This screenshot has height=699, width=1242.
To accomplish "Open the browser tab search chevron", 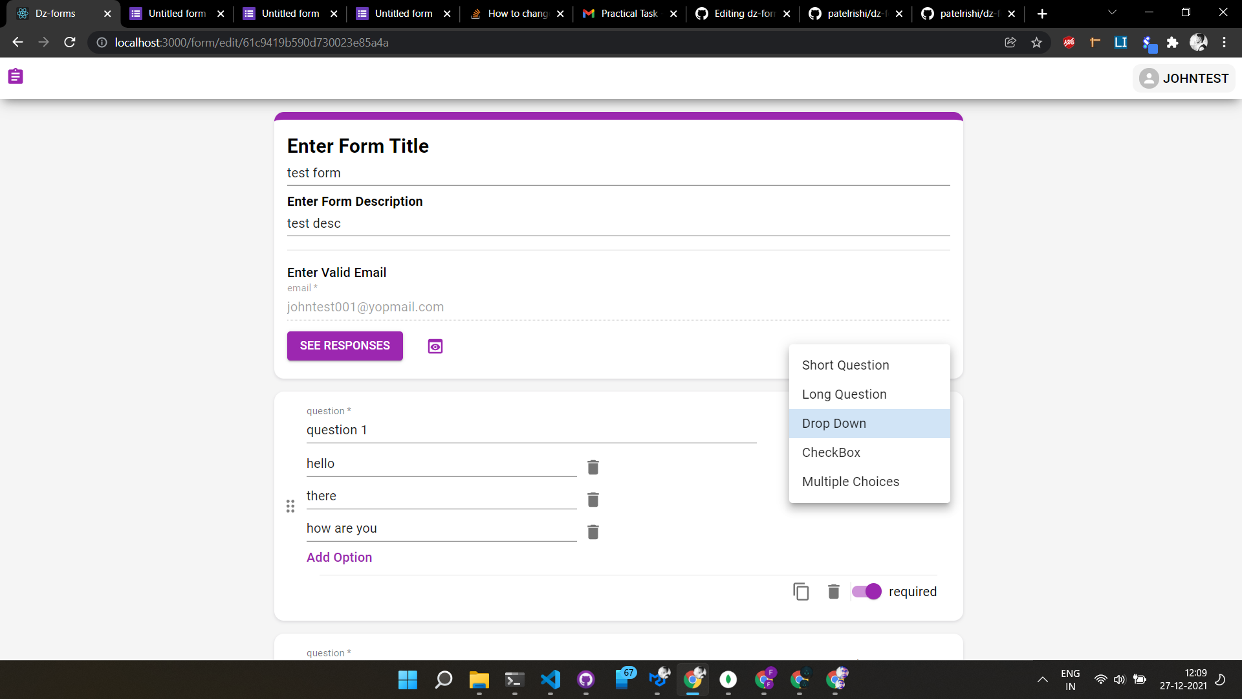I will coord(1112,13).
